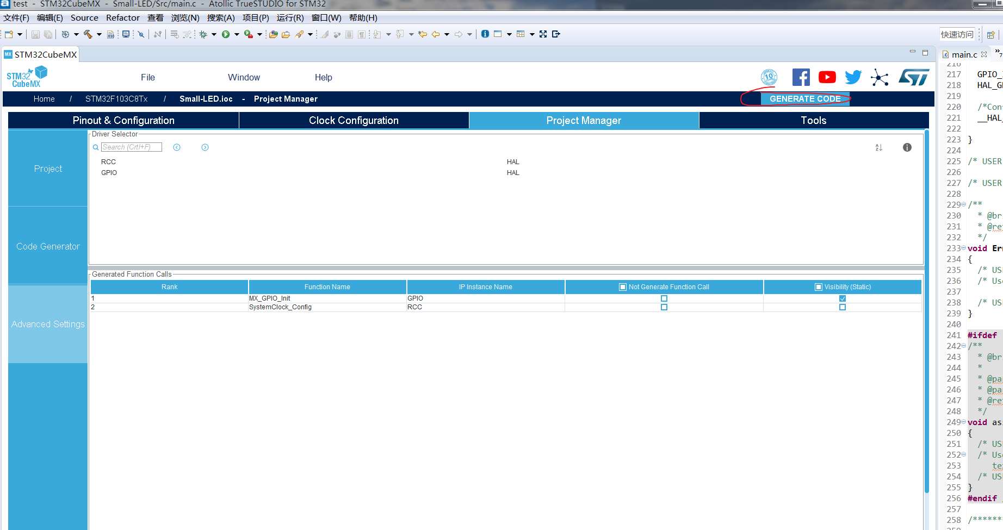Open the YouTube link icon
This screenshot has width=1003, height=530.
coord(827,77)
